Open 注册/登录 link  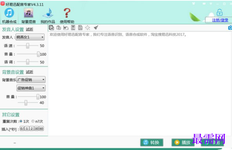click(220, 20)
